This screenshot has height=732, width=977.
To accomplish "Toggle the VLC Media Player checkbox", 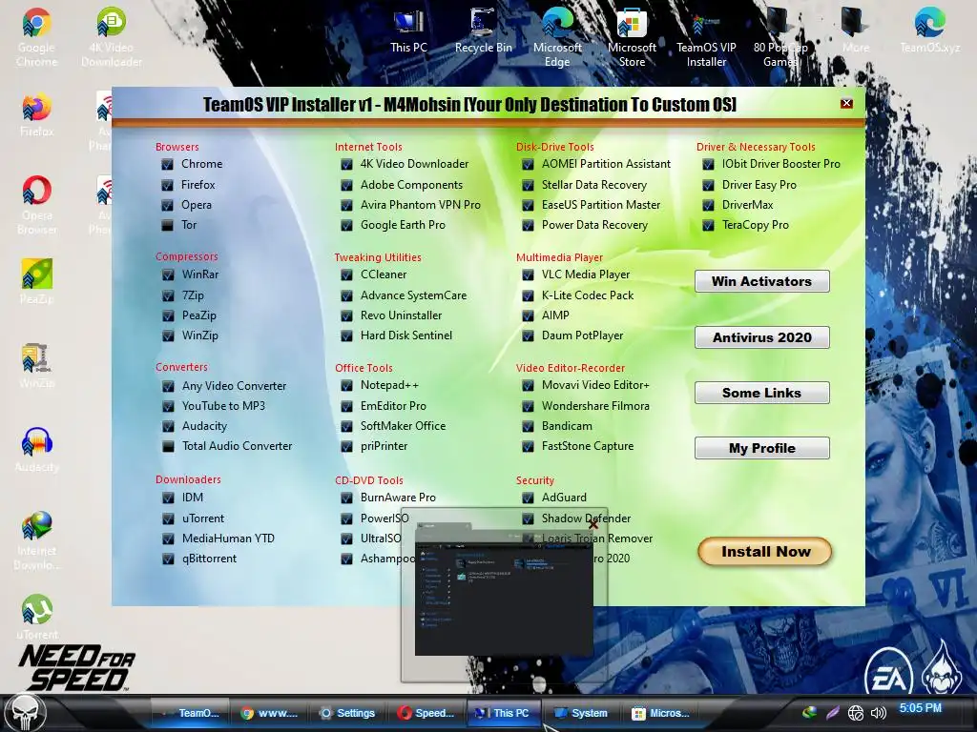I will tap(528, 275).
